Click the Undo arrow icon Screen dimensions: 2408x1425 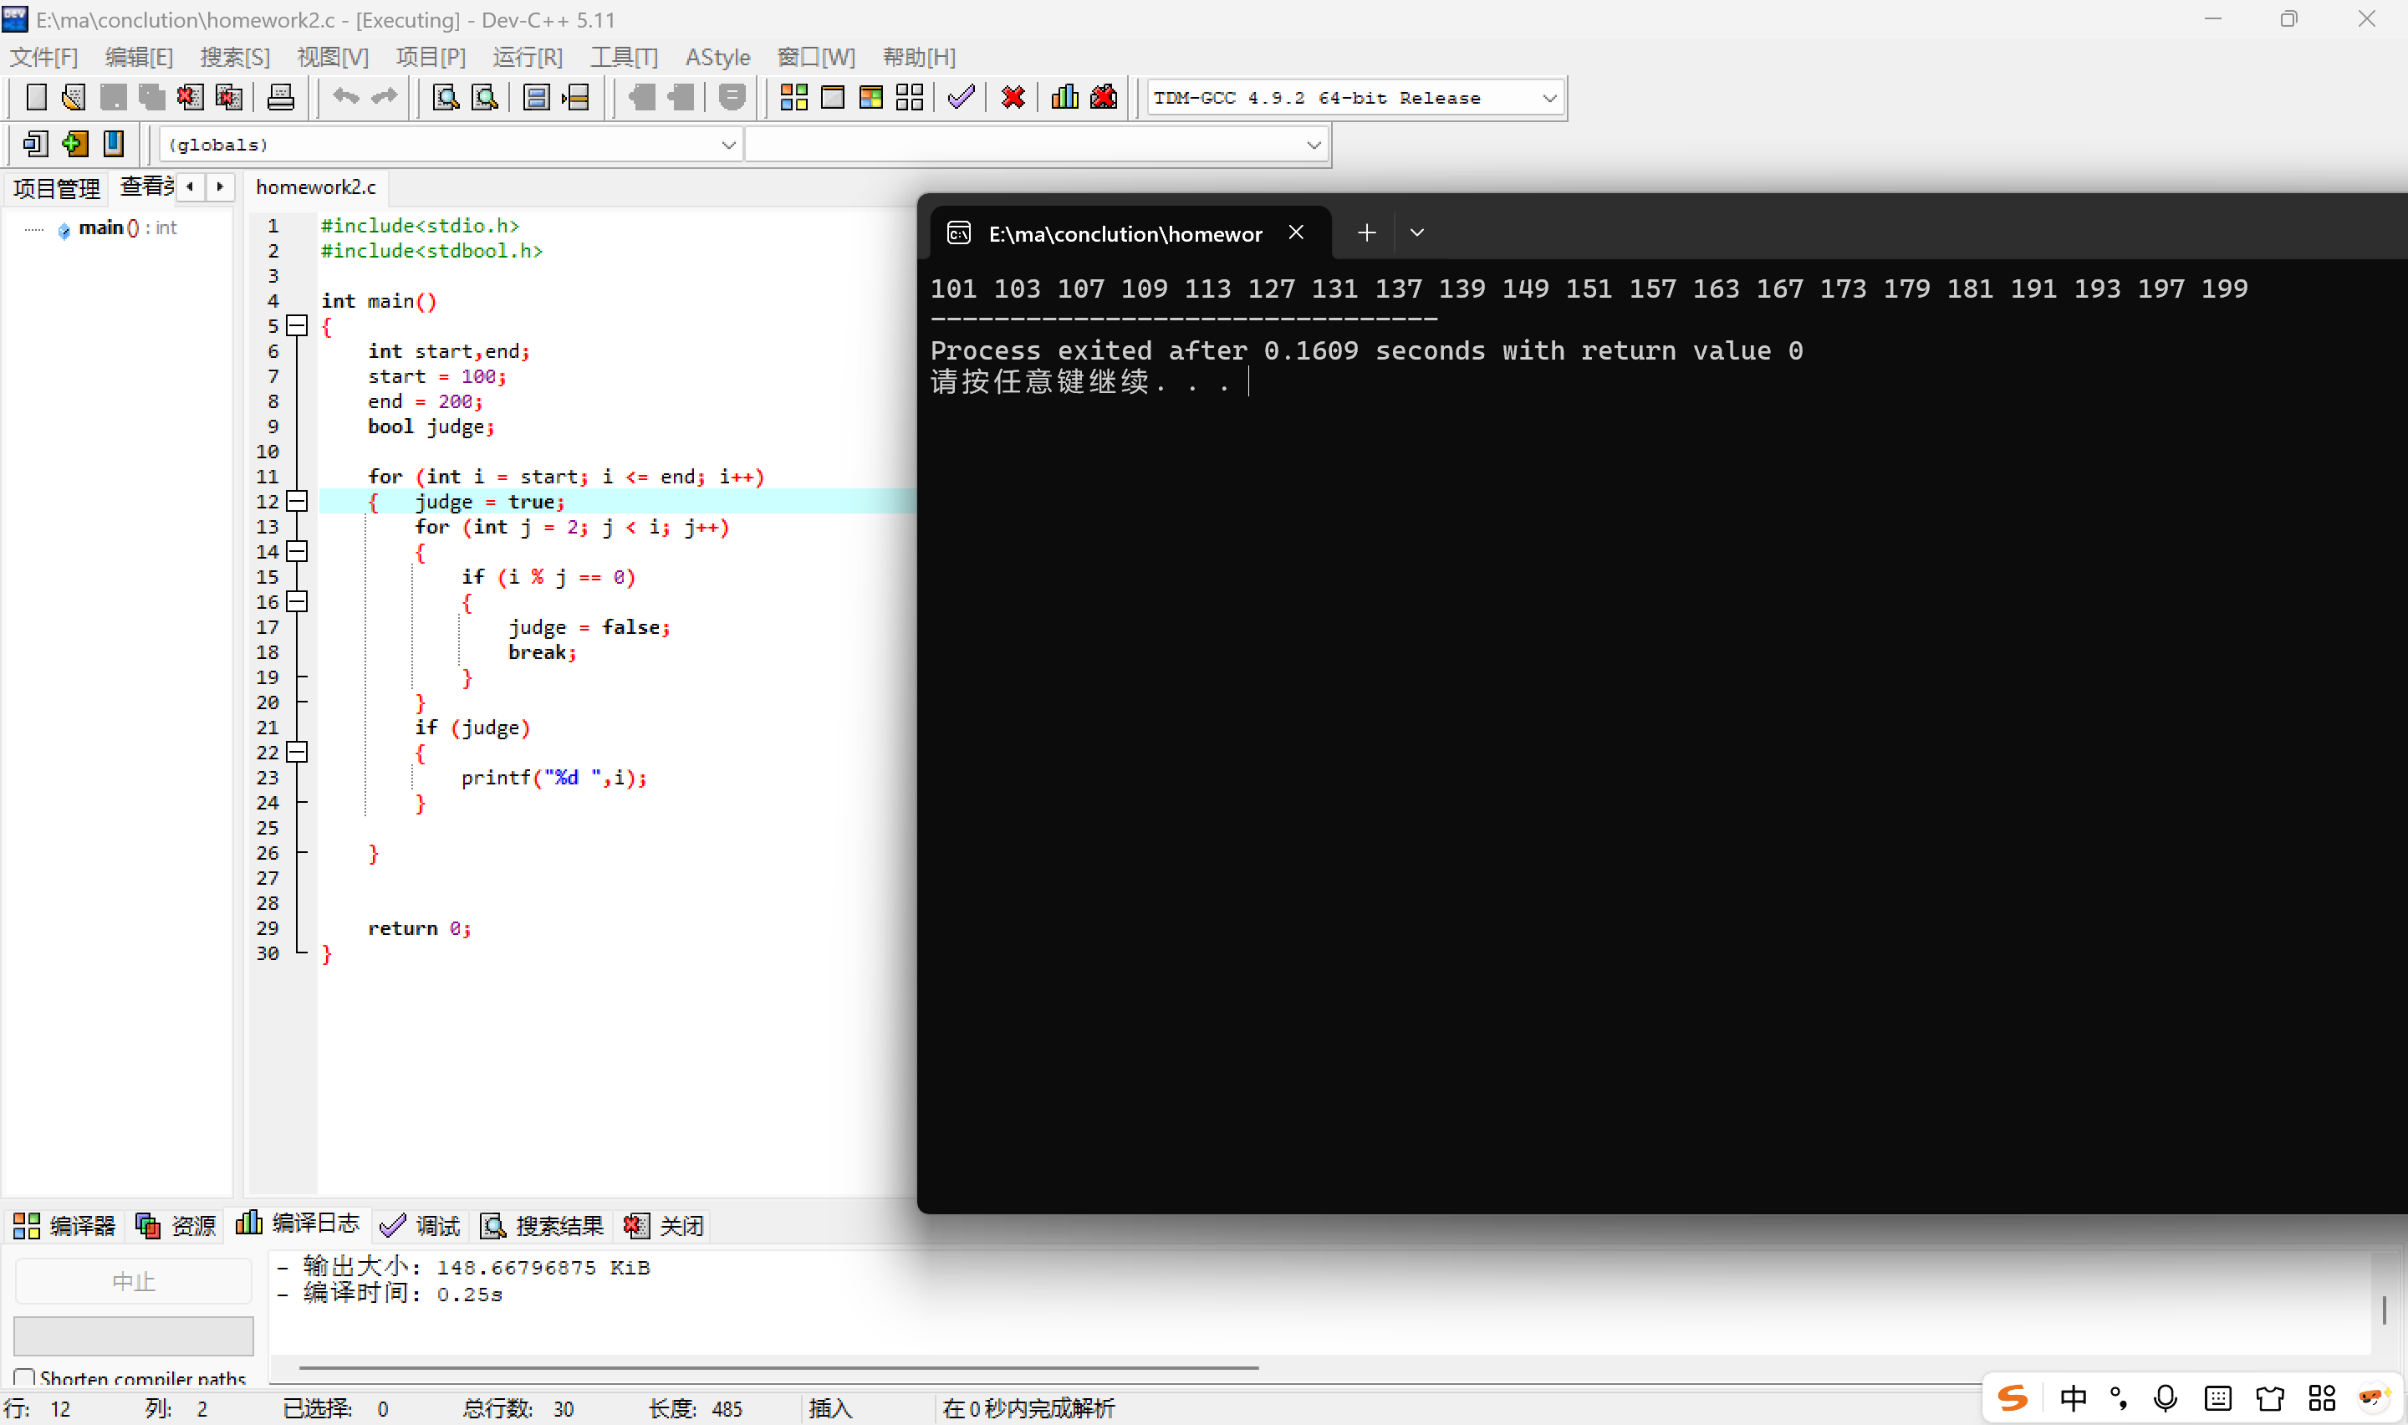click(344, 97)
